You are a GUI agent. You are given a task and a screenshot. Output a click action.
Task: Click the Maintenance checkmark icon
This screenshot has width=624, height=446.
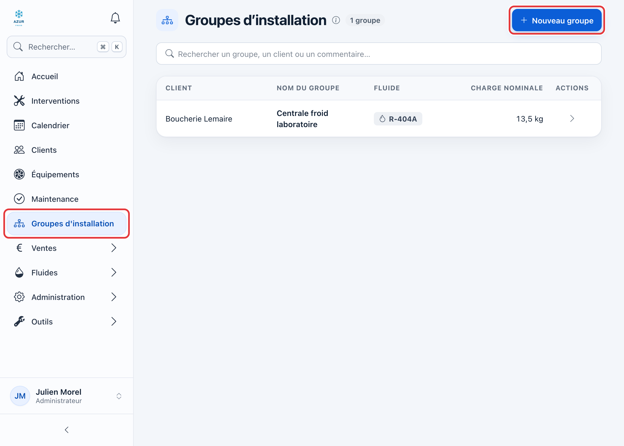click(x=19, y=199)
